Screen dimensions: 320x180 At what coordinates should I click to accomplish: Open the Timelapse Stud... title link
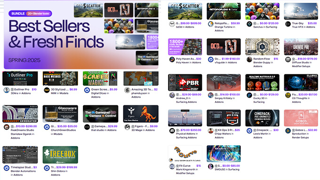coord(22,167)
